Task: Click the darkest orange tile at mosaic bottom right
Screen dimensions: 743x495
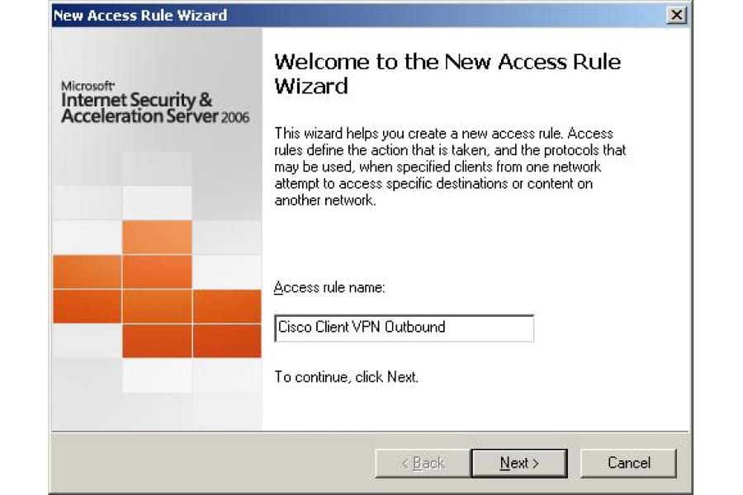Action: click(x=226, y=341)
